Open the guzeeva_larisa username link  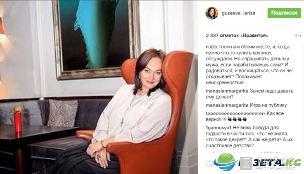pos(238,13)
